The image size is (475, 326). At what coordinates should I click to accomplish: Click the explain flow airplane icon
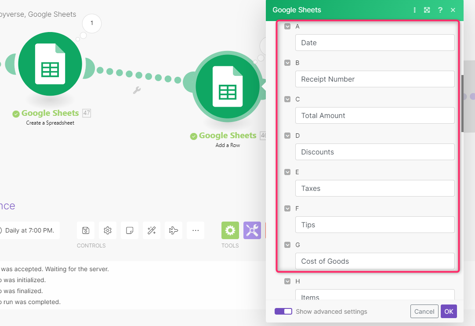pyautogui.click(x=174, y=230)
